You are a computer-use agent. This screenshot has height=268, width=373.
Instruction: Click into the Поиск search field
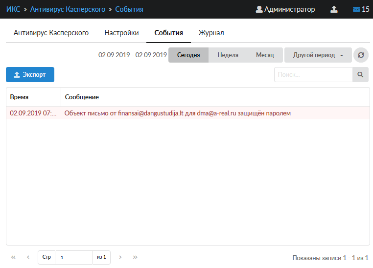click(x=313, y=75)
